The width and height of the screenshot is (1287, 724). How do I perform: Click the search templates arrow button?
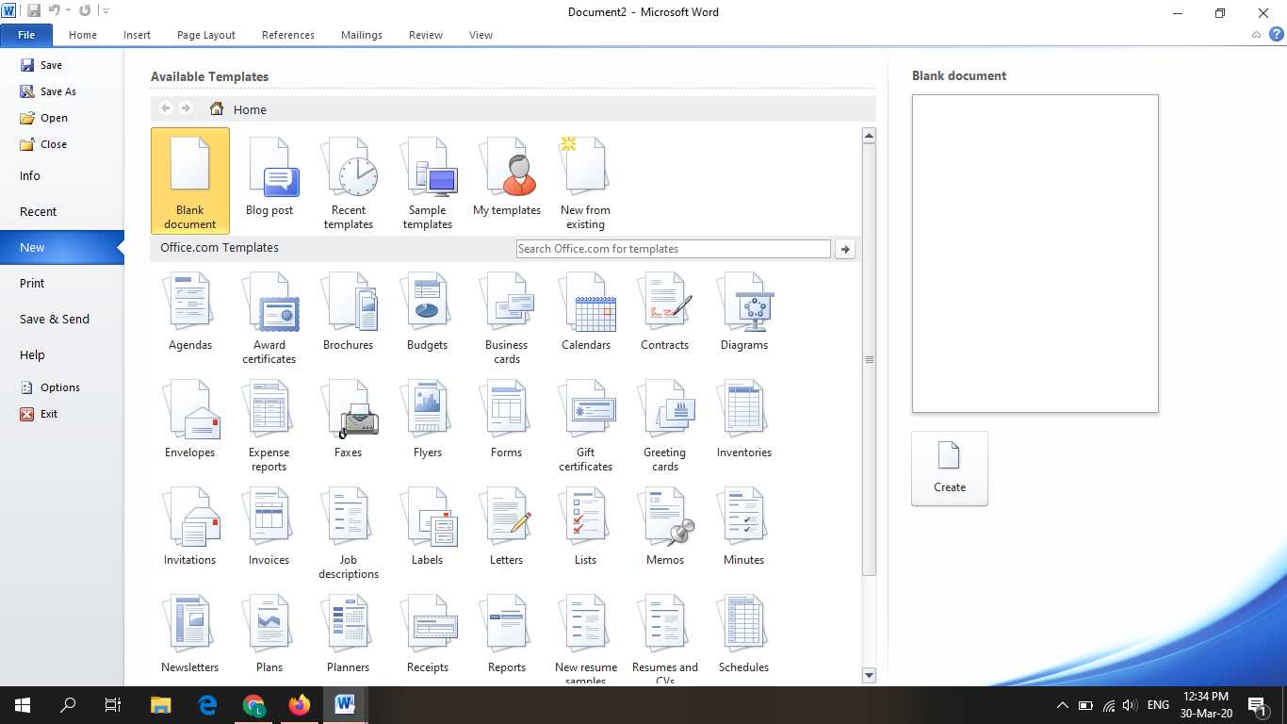point(845,249)
